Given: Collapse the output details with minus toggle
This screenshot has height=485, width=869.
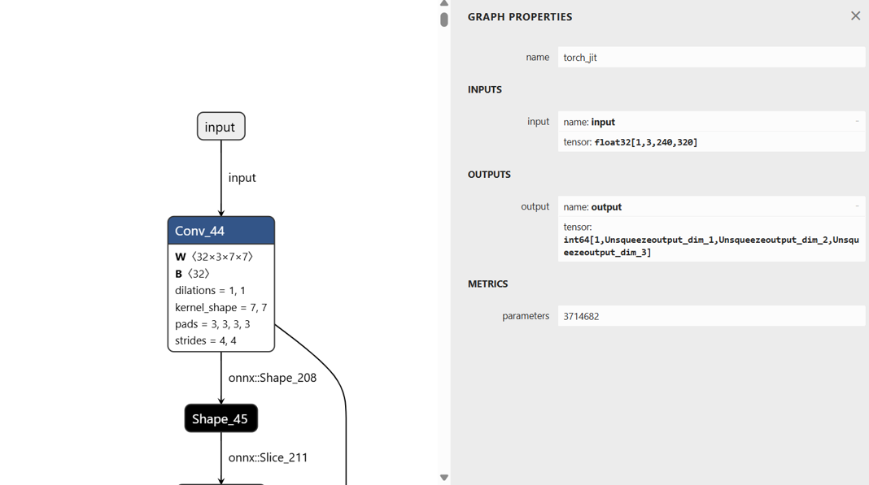Looking at the screenshot, I should (857, 206).
